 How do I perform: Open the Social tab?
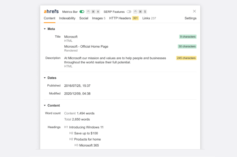pyautogui.click(x=84, y=18)
